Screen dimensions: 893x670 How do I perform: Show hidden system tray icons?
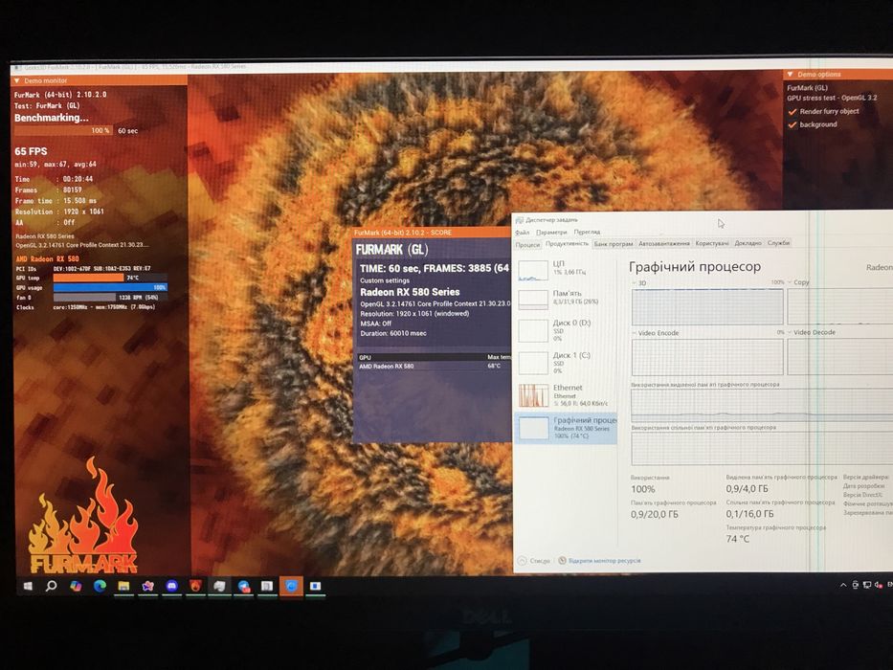tap(843, 585)
